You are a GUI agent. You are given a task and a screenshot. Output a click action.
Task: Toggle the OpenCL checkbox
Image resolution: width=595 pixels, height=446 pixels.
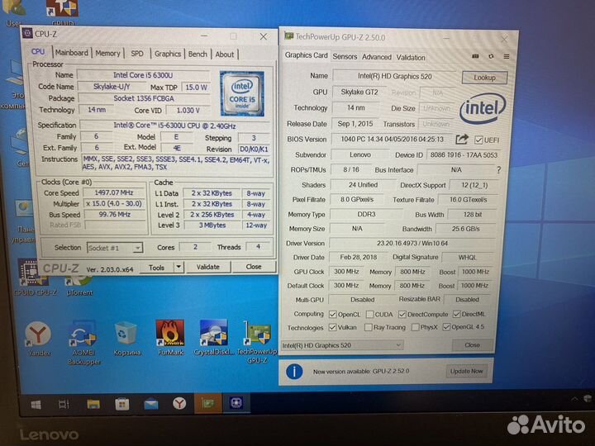[x=333, y=315]
